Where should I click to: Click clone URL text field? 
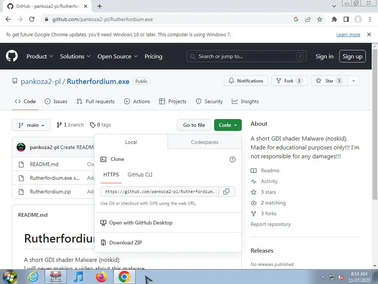[159, 192]
